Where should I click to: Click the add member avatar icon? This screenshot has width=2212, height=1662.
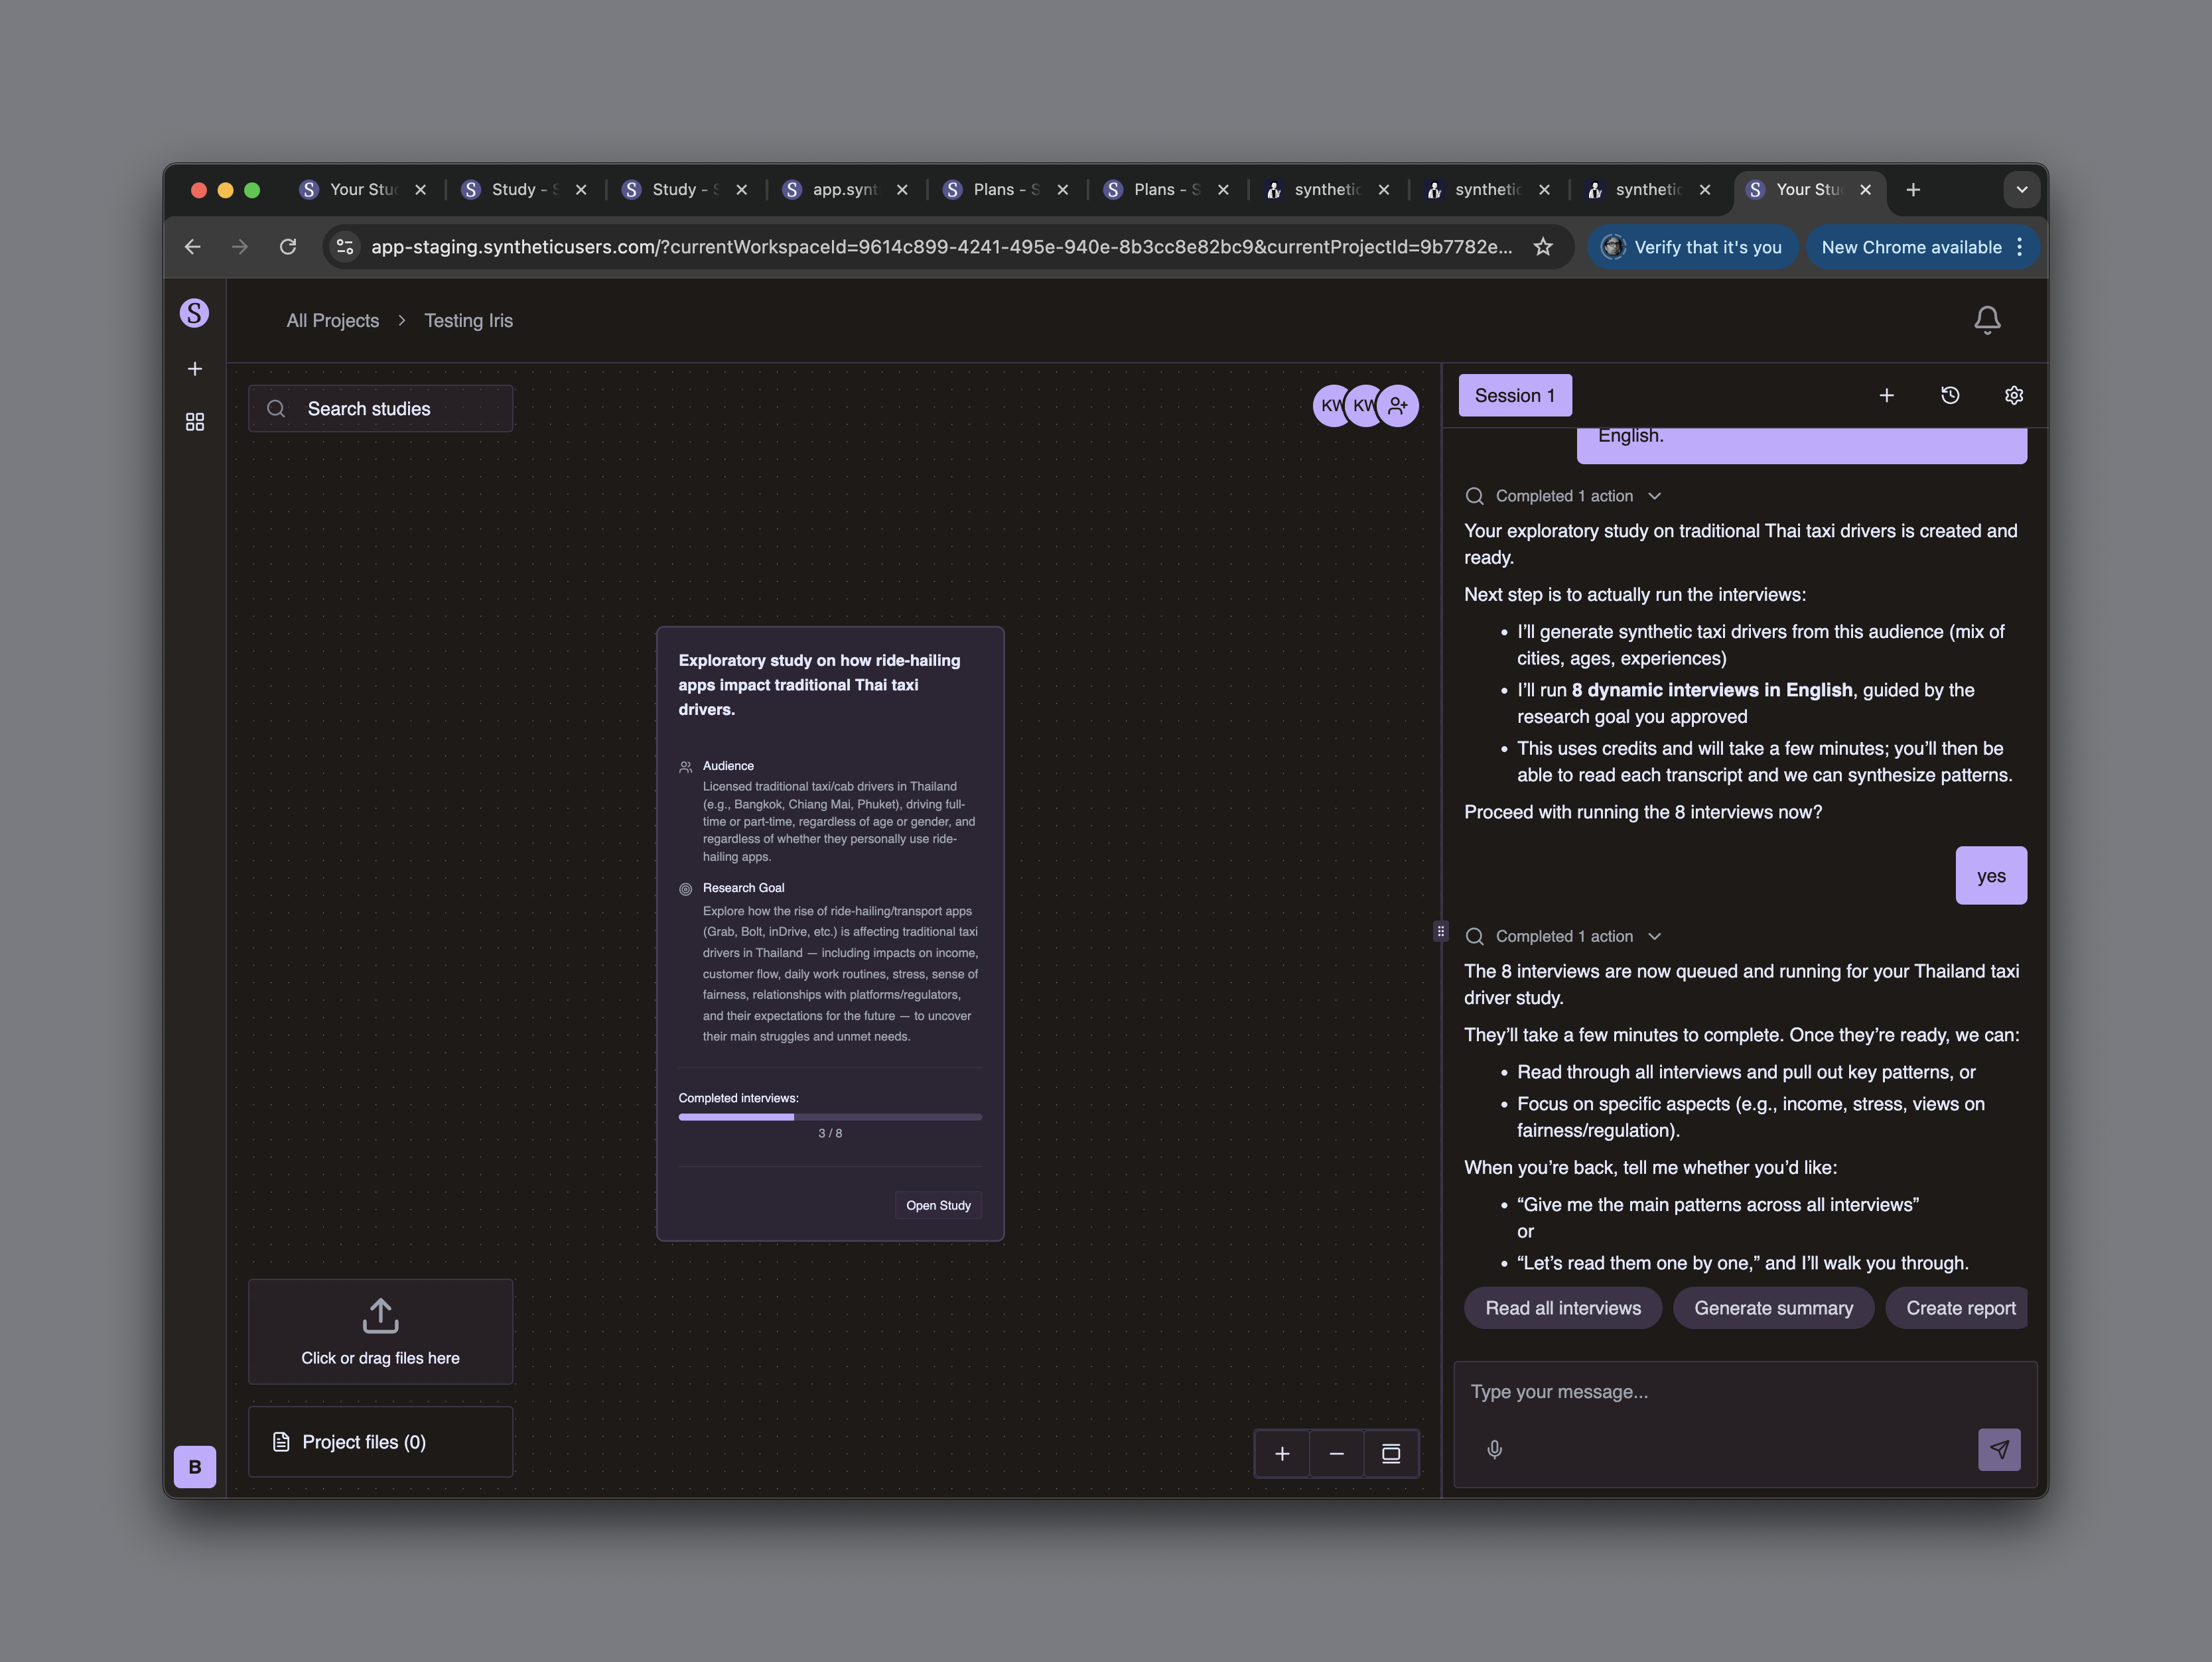click(1398, 406)
